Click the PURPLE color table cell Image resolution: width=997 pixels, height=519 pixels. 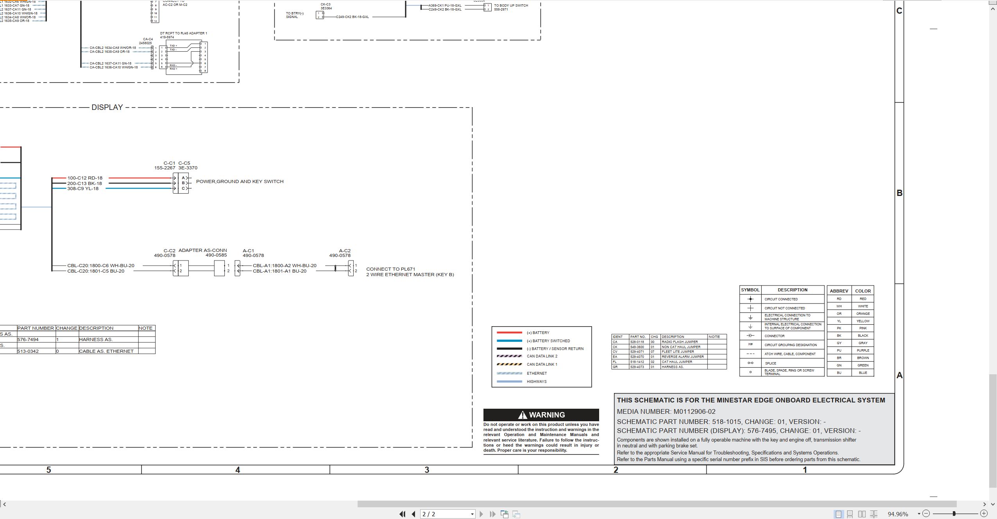[863, 350]
